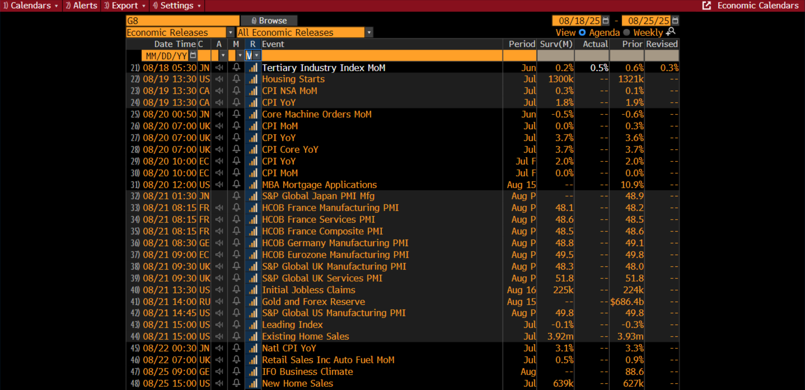Open the end date calendar picker
This screenshot has height=390, width=805.
point(675,21)
